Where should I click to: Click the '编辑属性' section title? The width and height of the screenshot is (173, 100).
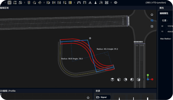164,13
